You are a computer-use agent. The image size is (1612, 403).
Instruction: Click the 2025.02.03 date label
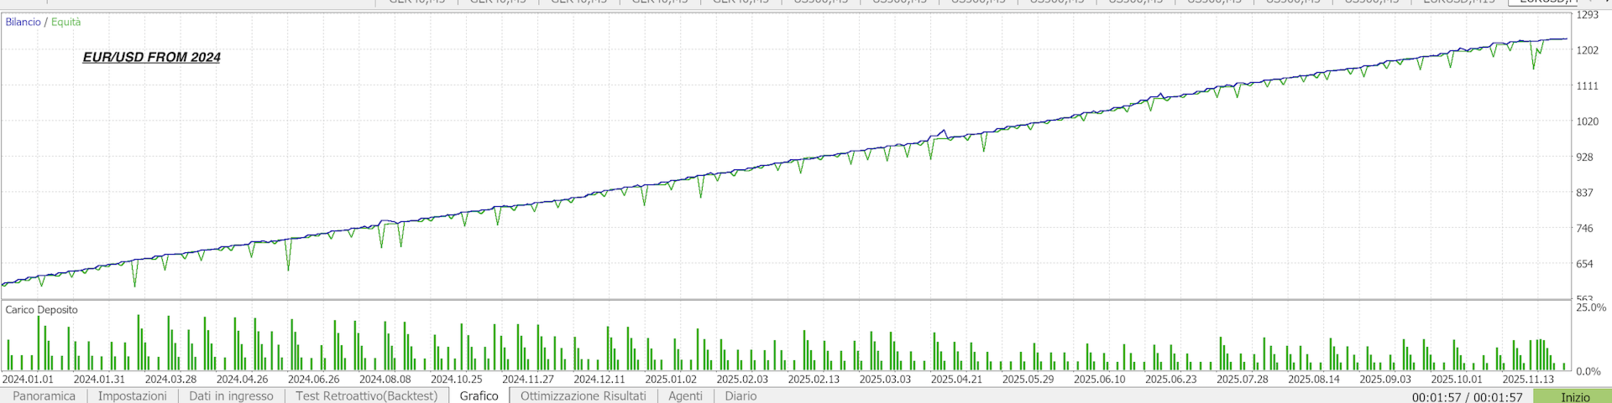(742, 380)
